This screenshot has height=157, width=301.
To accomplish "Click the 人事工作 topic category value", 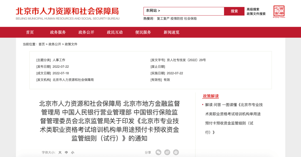I will 59,60.
